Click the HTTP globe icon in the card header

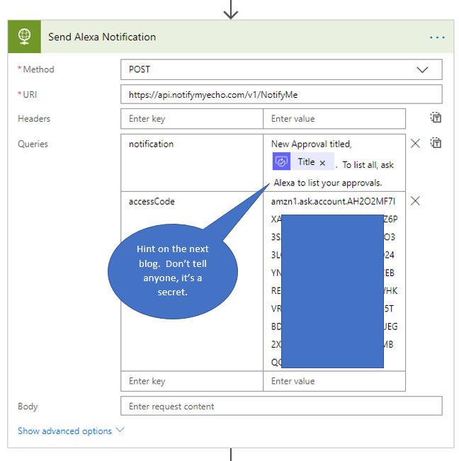coord(24,37)
